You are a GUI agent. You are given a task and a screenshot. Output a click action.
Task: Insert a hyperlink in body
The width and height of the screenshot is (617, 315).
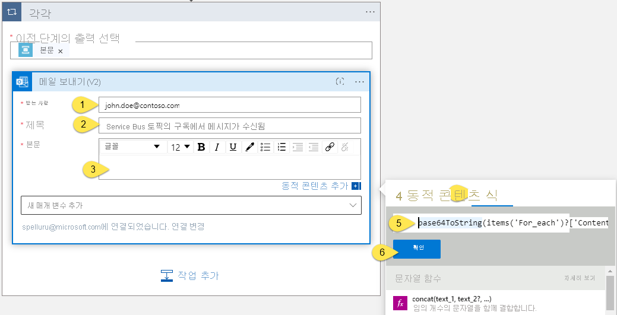click(330, 147)
